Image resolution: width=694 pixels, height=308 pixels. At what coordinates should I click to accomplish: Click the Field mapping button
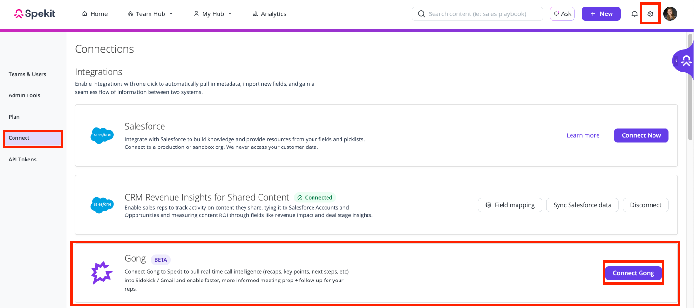tap(510, 205)
